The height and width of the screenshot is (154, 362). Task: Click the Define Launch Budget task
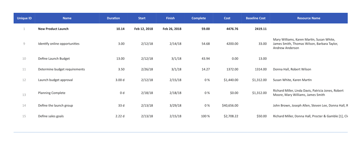[54, 59]
